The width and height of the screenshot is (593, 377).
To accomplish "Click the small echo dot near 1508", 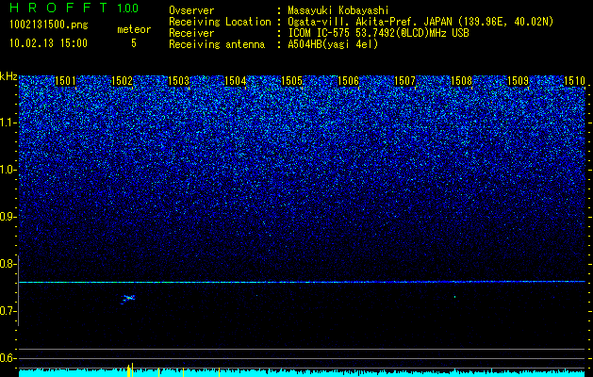I will tap(454, 297).
